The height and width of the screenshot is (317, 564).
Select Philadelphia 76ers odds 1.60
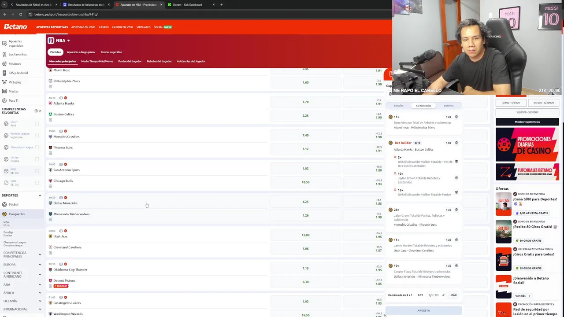click(305, 82)
